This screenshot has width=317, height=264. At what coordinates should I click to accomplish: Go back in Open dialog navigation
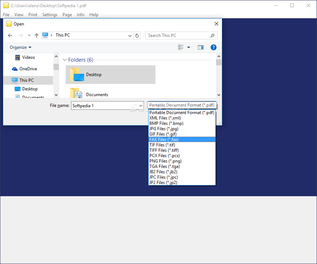[x=10, y=36]
